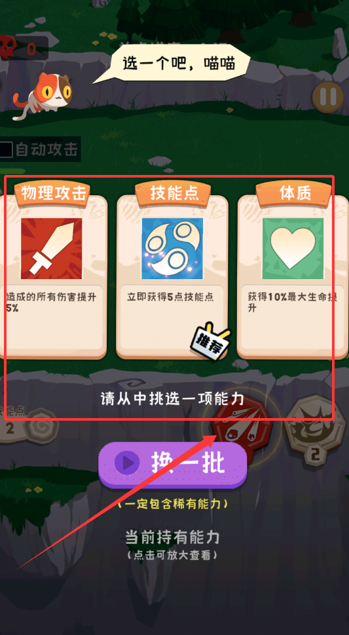Viewport: 349px width, 635px height.
Task: Click the 点击可放大查看 hint text
Action: tap(172, 555)
